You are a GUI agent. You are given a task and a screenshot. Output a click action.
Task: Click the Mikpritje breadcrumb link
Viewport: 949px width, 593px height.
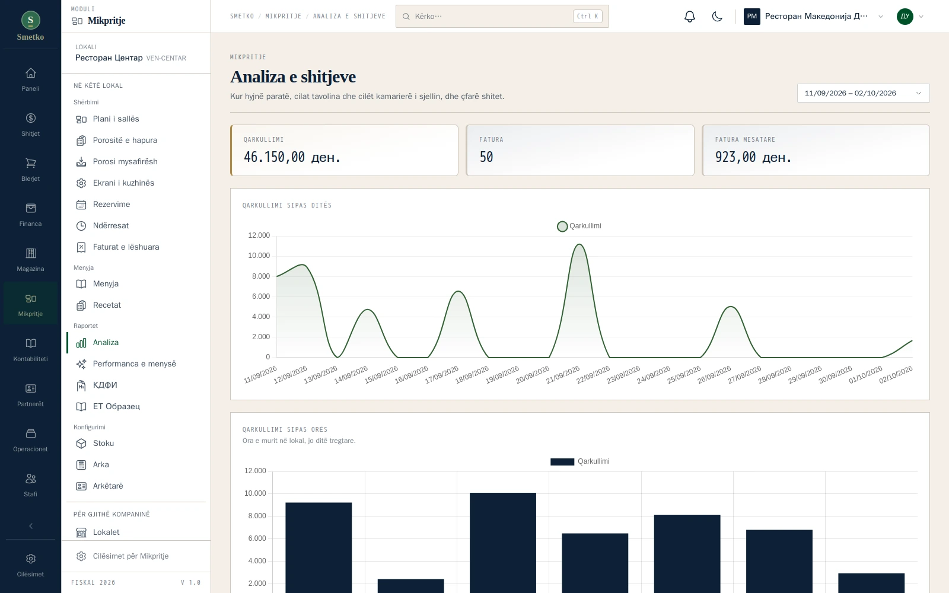(284, 17)
